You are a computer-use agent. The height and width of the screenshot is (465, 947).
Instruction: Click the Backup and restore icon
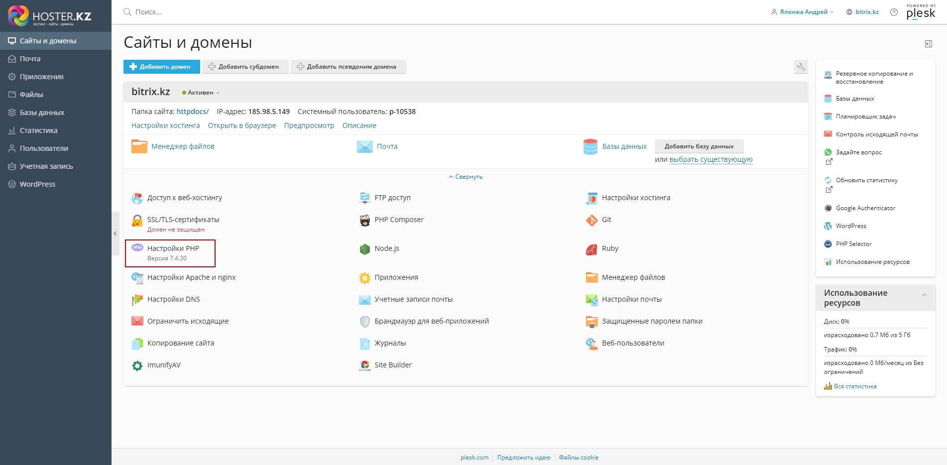pos(828,75)
